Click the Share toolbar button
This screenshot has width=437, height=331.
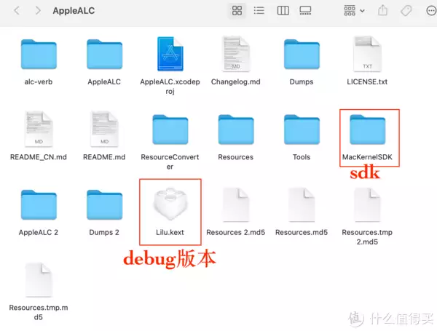[382, 11]
